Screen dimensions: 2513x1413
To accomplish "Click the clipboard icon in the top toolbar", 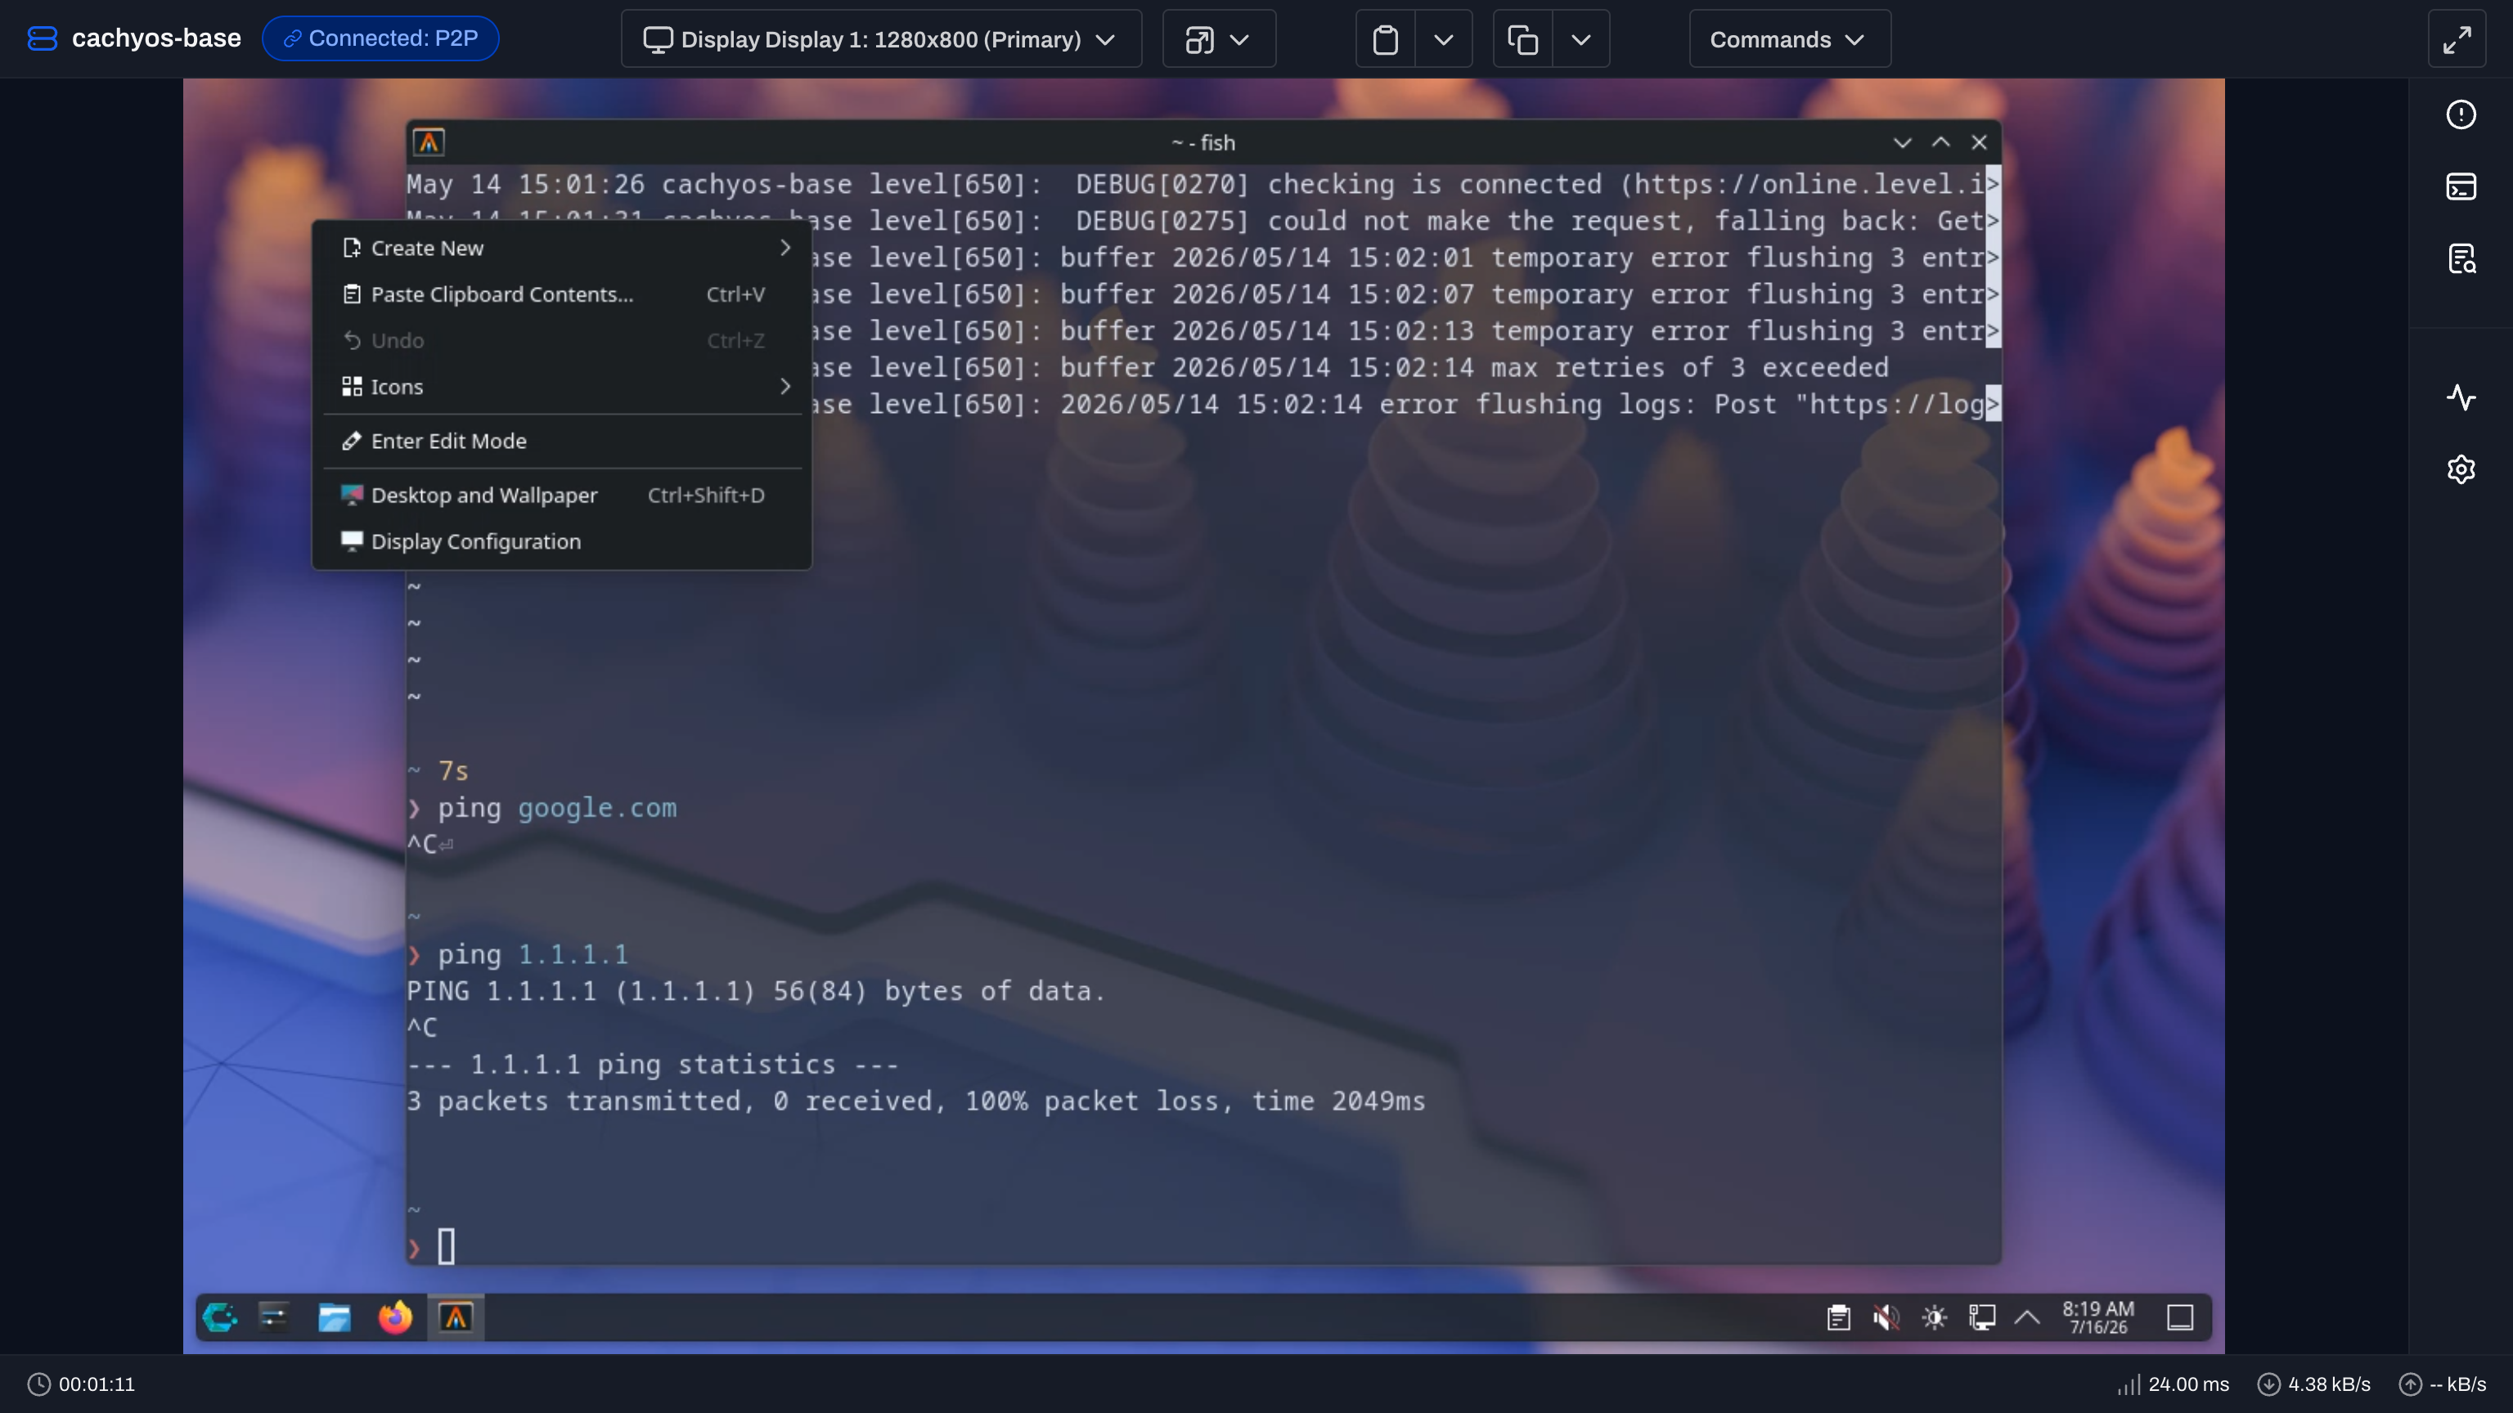I will [x=1385, y=39].
